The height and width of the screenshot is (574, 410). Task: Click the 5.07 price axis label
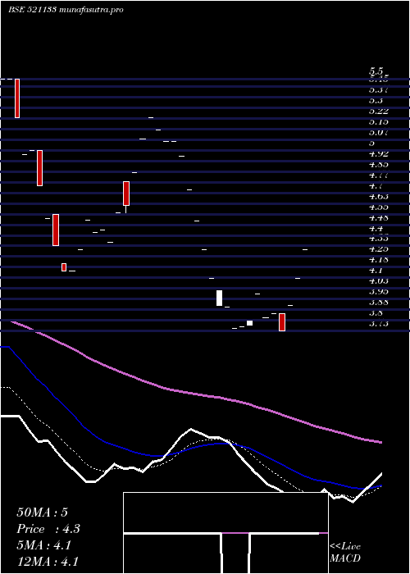point(379,133)
